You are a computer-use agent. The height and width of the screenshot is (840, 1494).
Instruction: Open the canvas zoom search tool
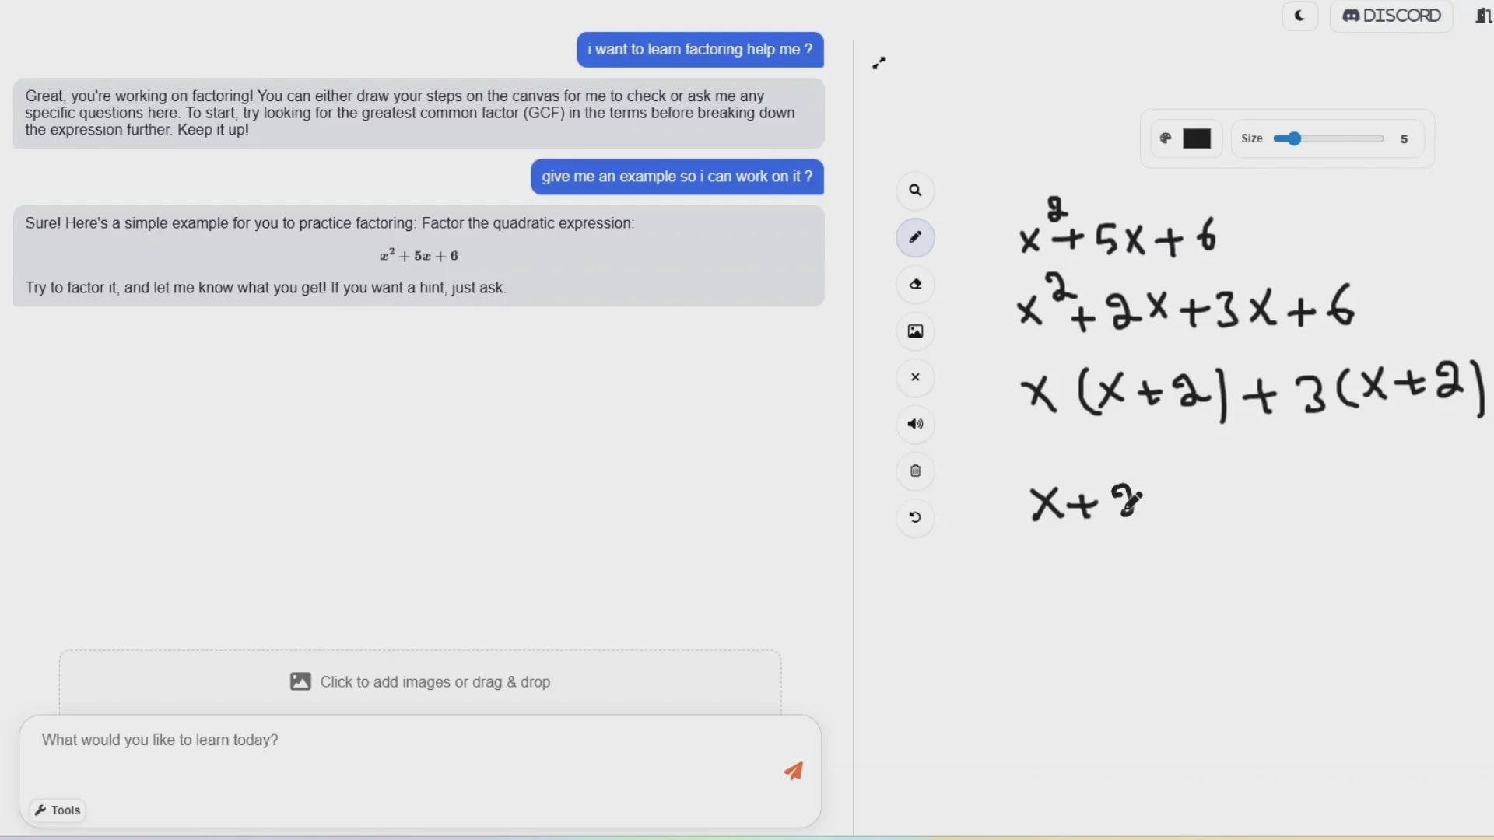pyautogui.click(x=915, y=191)
